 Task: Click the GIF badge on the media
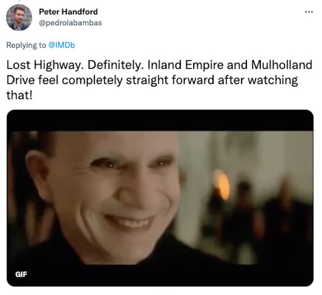(x=21, y=274)
